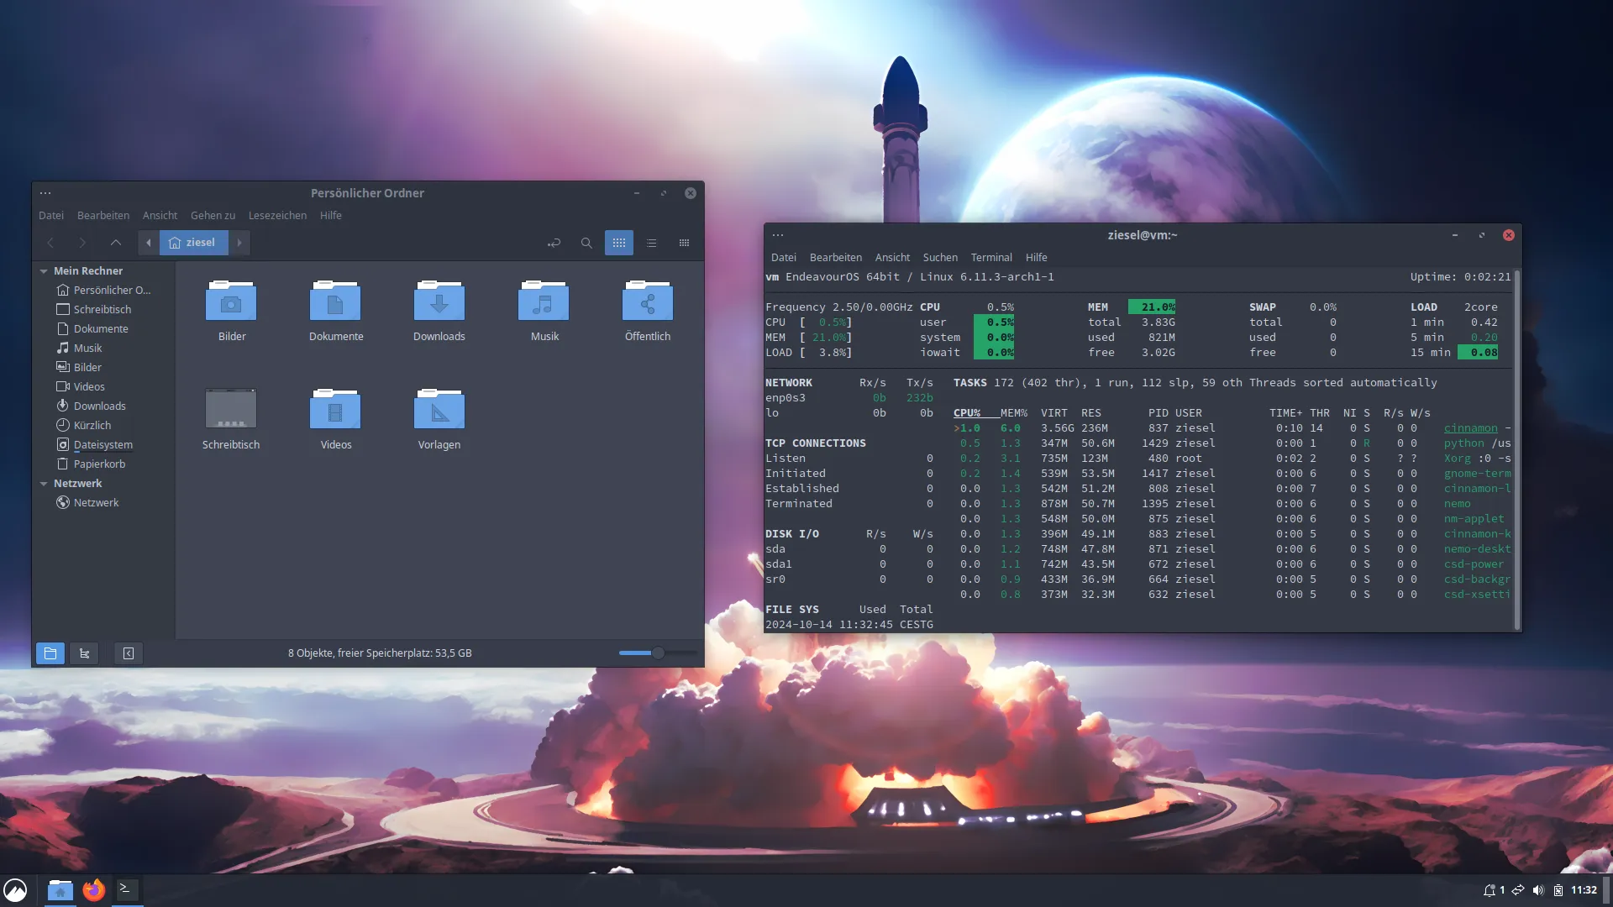1613x907 pixels.
Task: Toggle location entry icon in Nemo toolbar
Action: coord(554,243)
